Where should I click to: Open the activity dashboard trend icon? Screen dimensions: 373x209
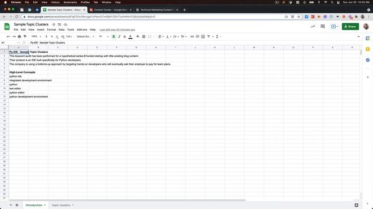tap(312, 27)
